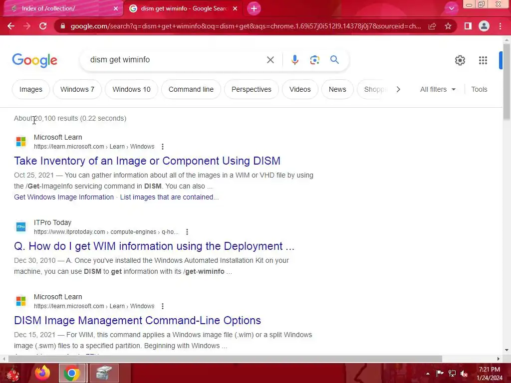Click the muted volume tray icon
The width and height of the screenshot is (511, 383).
point(464,374)
